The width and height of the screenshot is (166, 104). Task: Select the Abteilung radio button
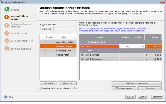[40, 29]
